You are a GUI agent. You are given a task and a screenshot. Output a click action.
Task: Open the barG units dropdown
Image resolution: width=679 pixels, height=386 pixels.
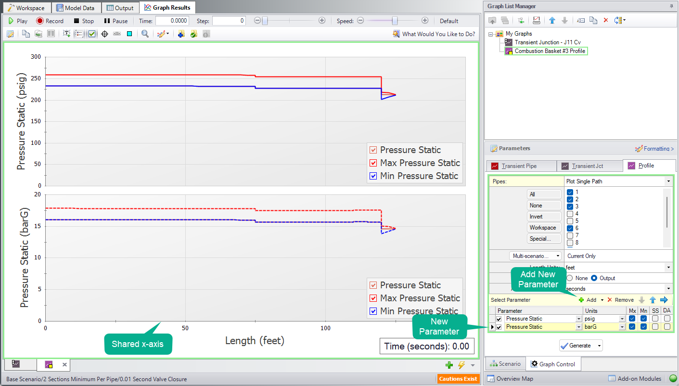(x=622, y=327)
